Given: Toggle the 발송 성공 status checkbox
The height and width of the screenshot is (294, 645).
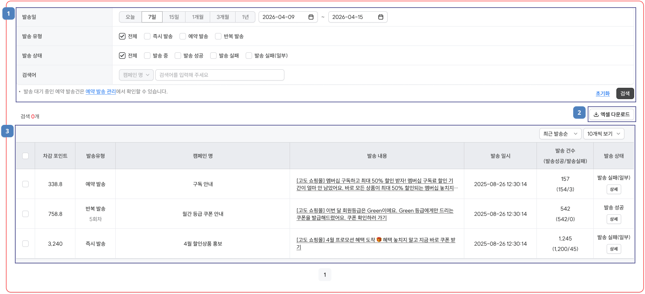Looking at the screenshot, I should click(178, 56).
